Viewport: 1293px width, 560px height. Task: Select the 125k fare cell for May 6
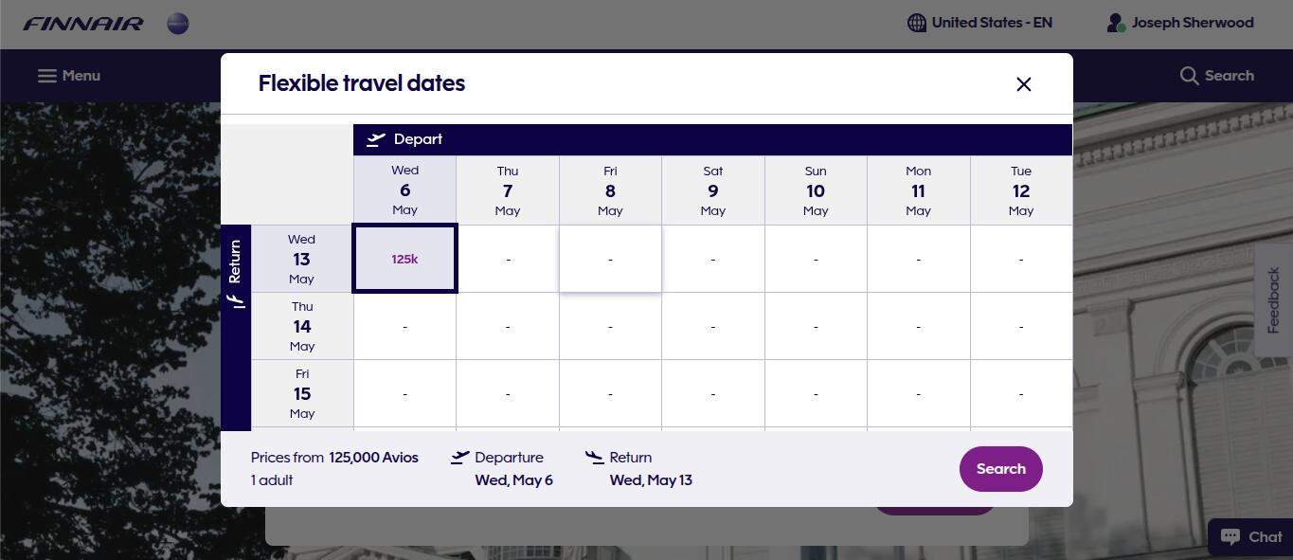pos(404,258)
